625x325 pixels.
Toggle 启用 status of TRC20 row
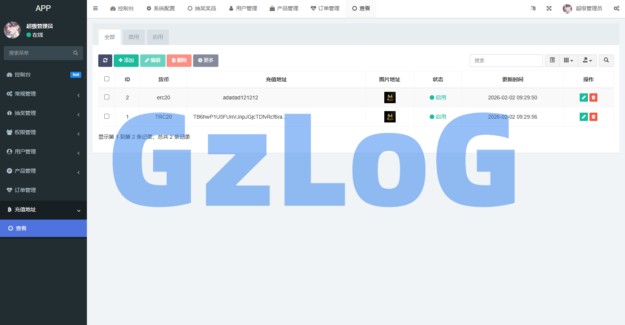(x=438, y=117)
